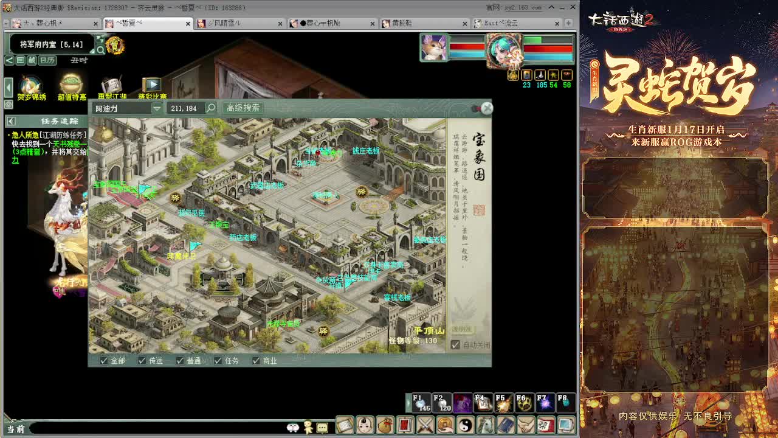Select the pet portrait thumbnail
Viewport: 778px width, 438px height.
433,47
